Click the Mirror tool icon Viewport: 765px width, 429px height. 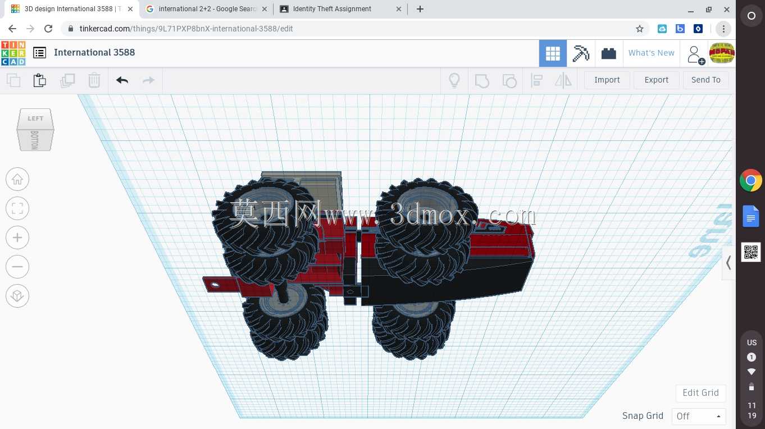click(563, 80)
